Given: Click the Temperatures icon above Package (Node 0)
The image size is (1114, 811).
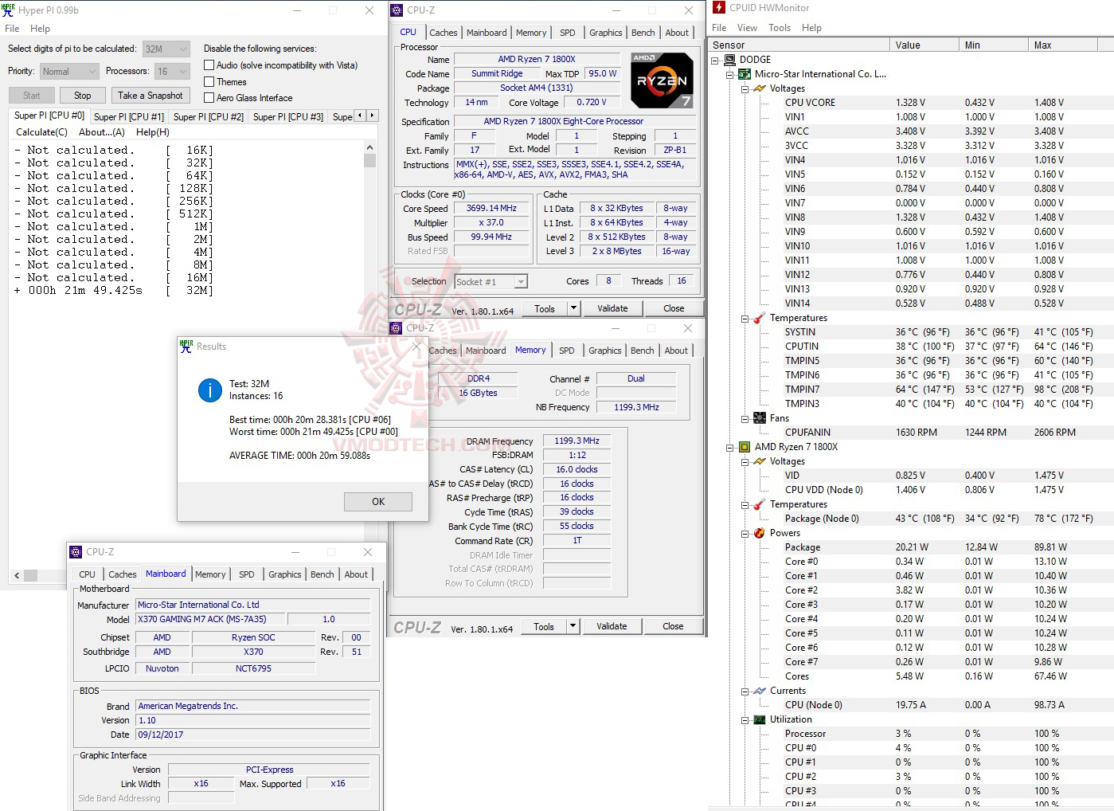Looking at the screenshot, I should pyautogui.click(x=760, y=504).
